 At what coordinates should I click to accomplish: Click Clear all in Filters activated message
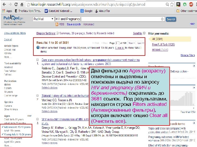120,48
